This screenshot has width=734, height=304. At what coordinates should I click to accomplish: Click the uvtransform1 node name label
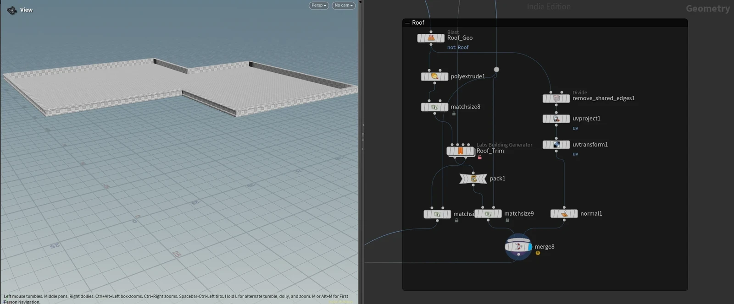(x=590, y=145)
